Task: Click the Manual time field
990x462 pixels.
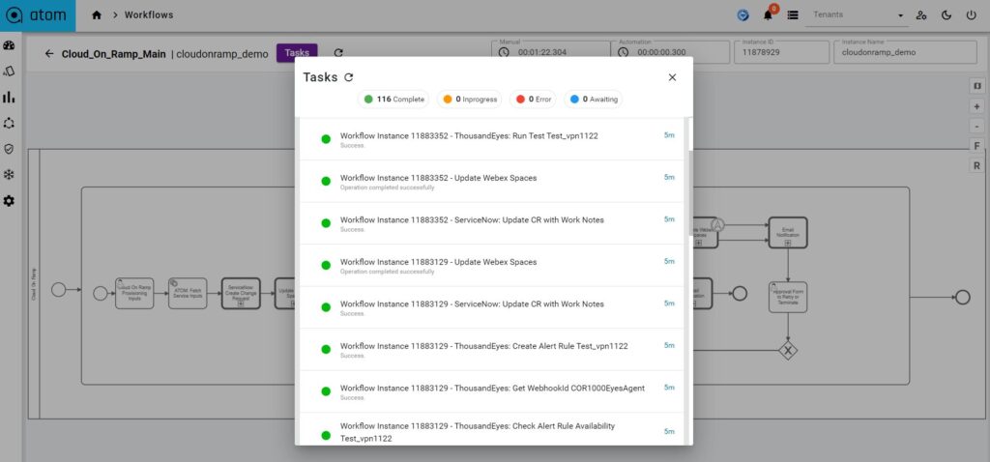Action: pyautogui.click(x=550, y=52)
